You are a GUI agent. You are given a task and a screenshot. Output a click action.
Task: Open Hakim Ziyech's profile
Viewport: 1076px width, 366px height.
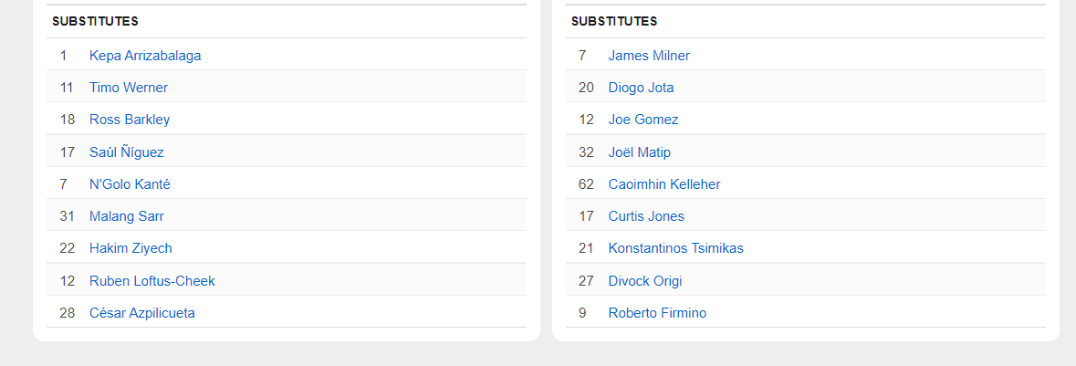(131, 248)
